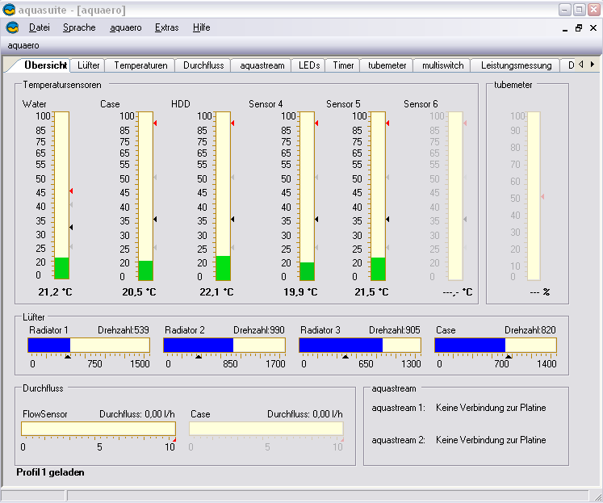Click the FlowSensor flow rate bar
The width and height of the screenshot is (603, 503).
(x=98, y=429)
